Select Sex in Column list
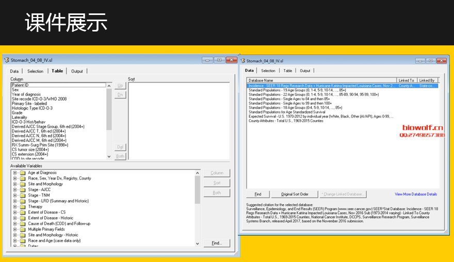This screenshot has width=454, height=262. (58, 90)
